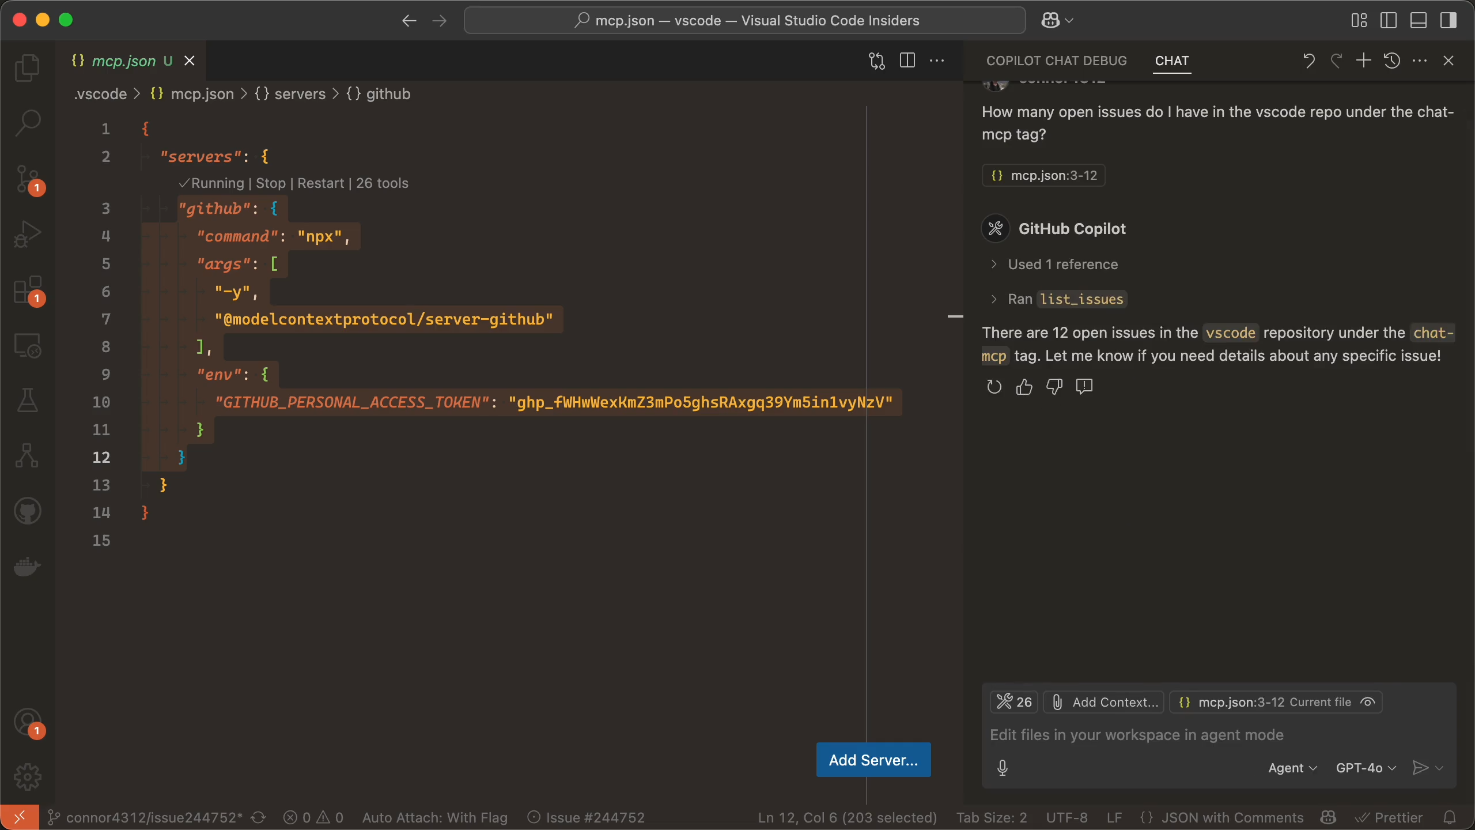The image size is (1475, 830).
Task: Open the Source Control view
Action: coord(27,179)
